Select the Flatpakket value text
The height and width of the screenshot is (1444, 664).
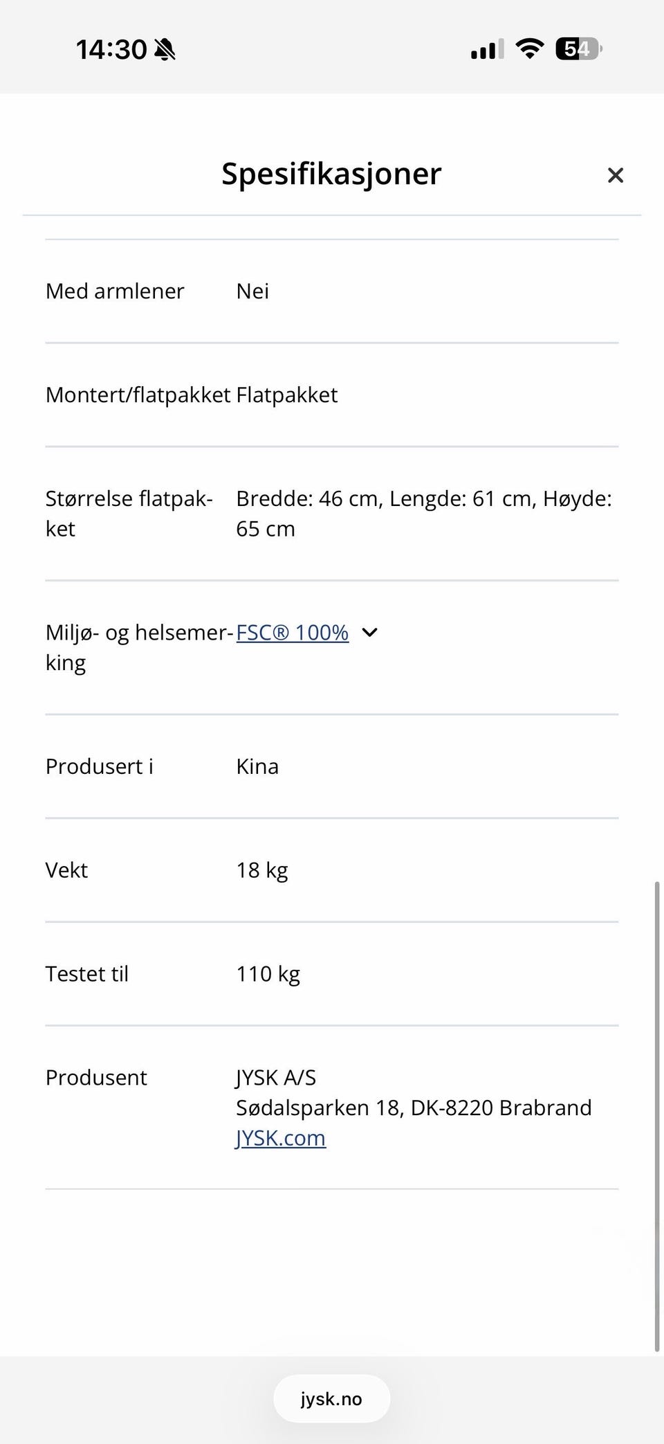pyautogui.click(x=287, y=395)
